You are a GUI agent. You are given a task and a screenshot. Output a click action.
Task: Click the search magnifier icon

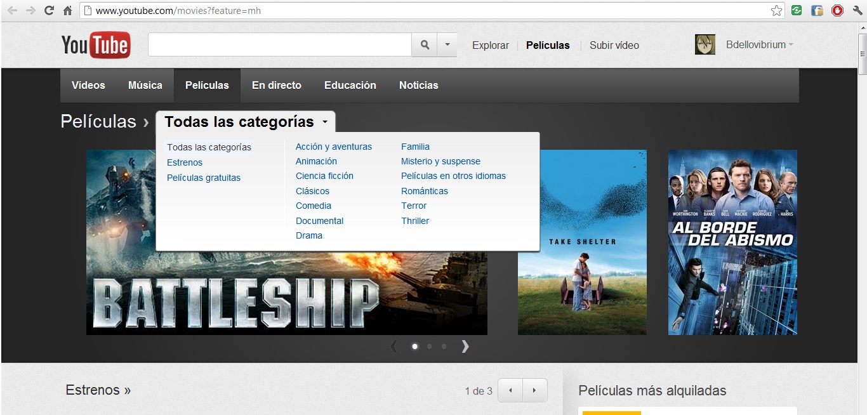tap(424, 44)
